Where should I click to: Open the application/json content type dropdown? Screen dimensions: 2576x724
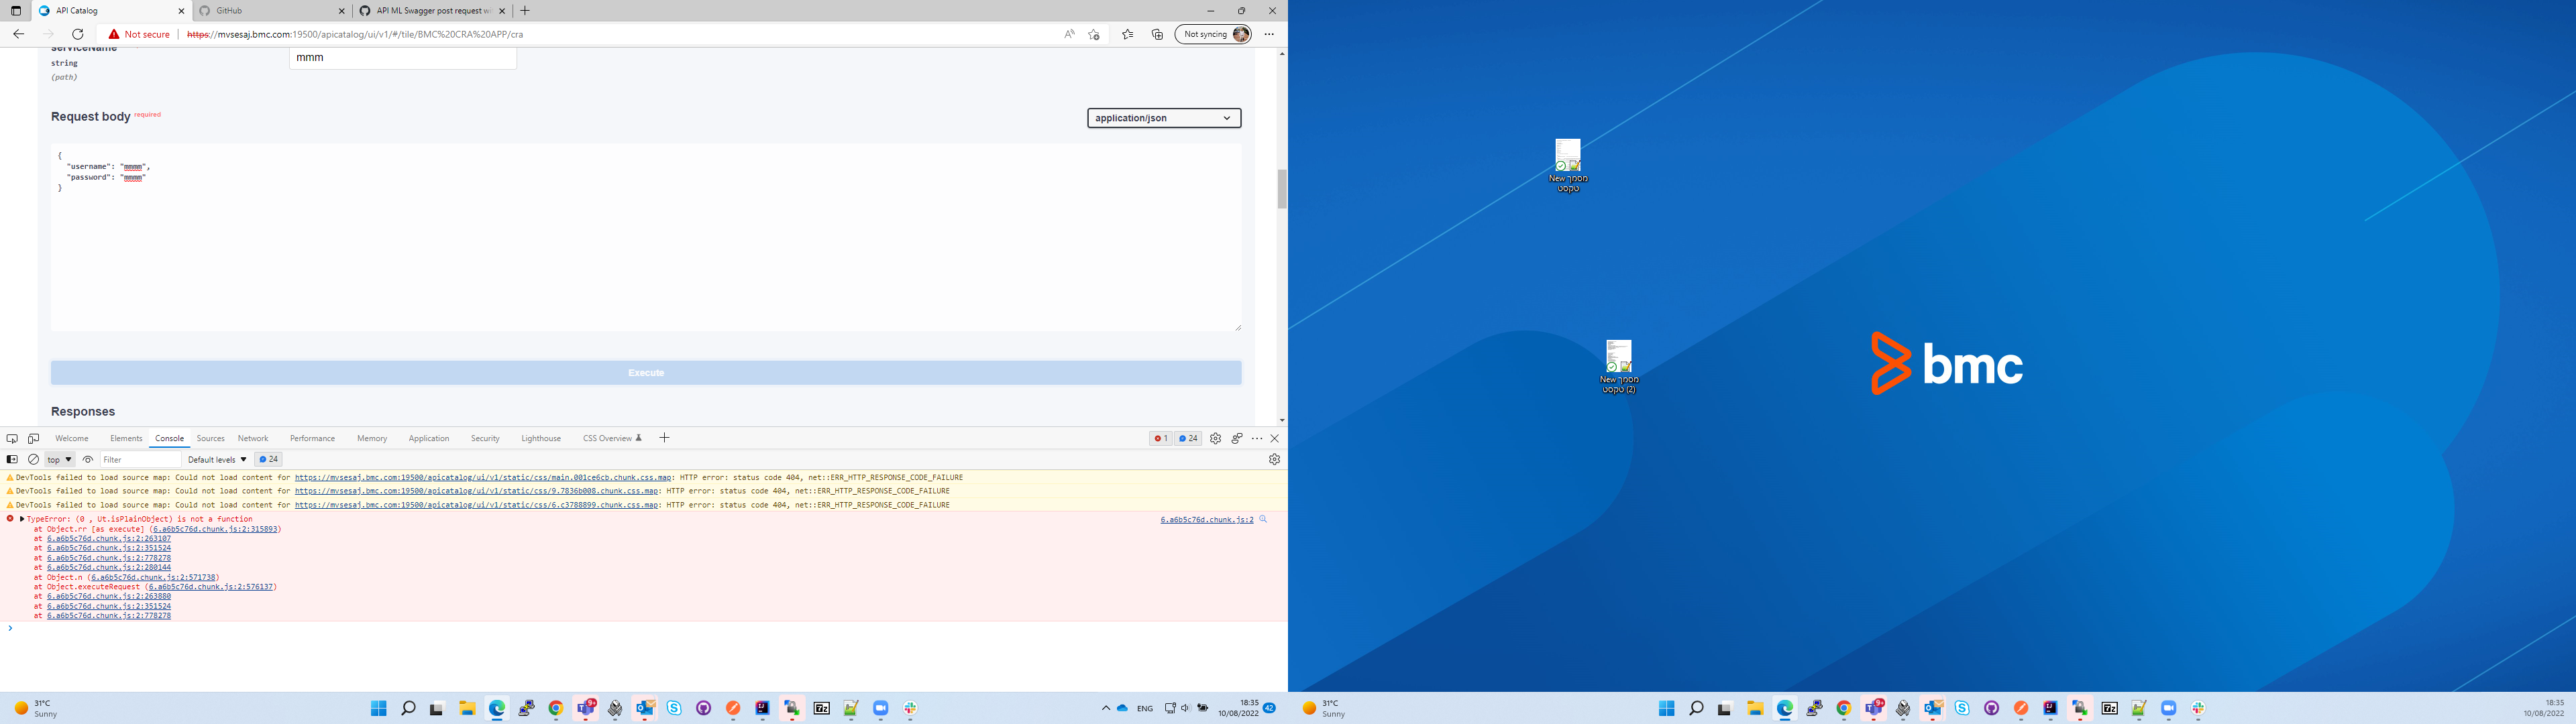click(1164, 118)
